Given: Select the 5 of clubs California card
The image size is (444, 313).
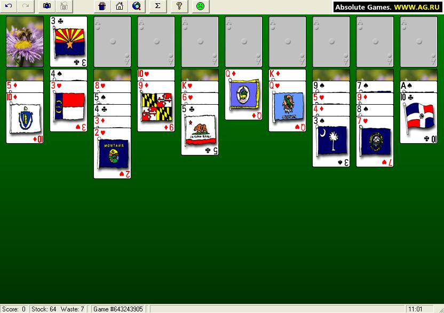Looking at the screenshot, I should [200, 130].
